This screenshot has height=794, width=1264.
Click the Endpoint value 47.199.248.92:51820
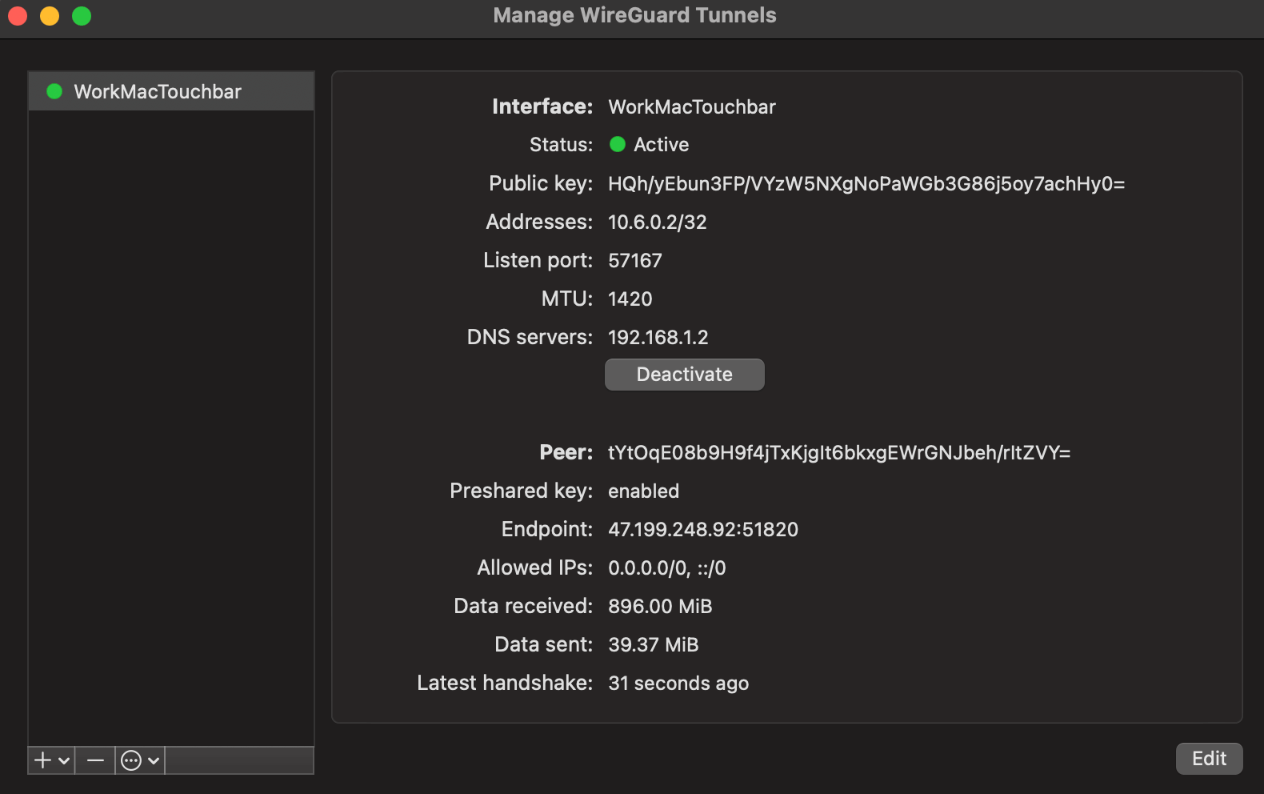[703, 530]
